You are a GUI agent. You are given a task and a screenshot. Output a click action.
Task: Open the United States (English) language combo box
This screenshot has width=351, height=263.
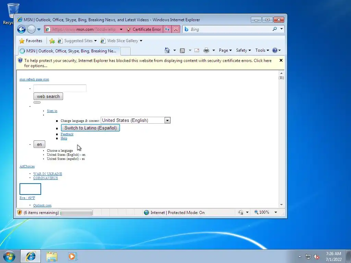click(x=135, y=120)
